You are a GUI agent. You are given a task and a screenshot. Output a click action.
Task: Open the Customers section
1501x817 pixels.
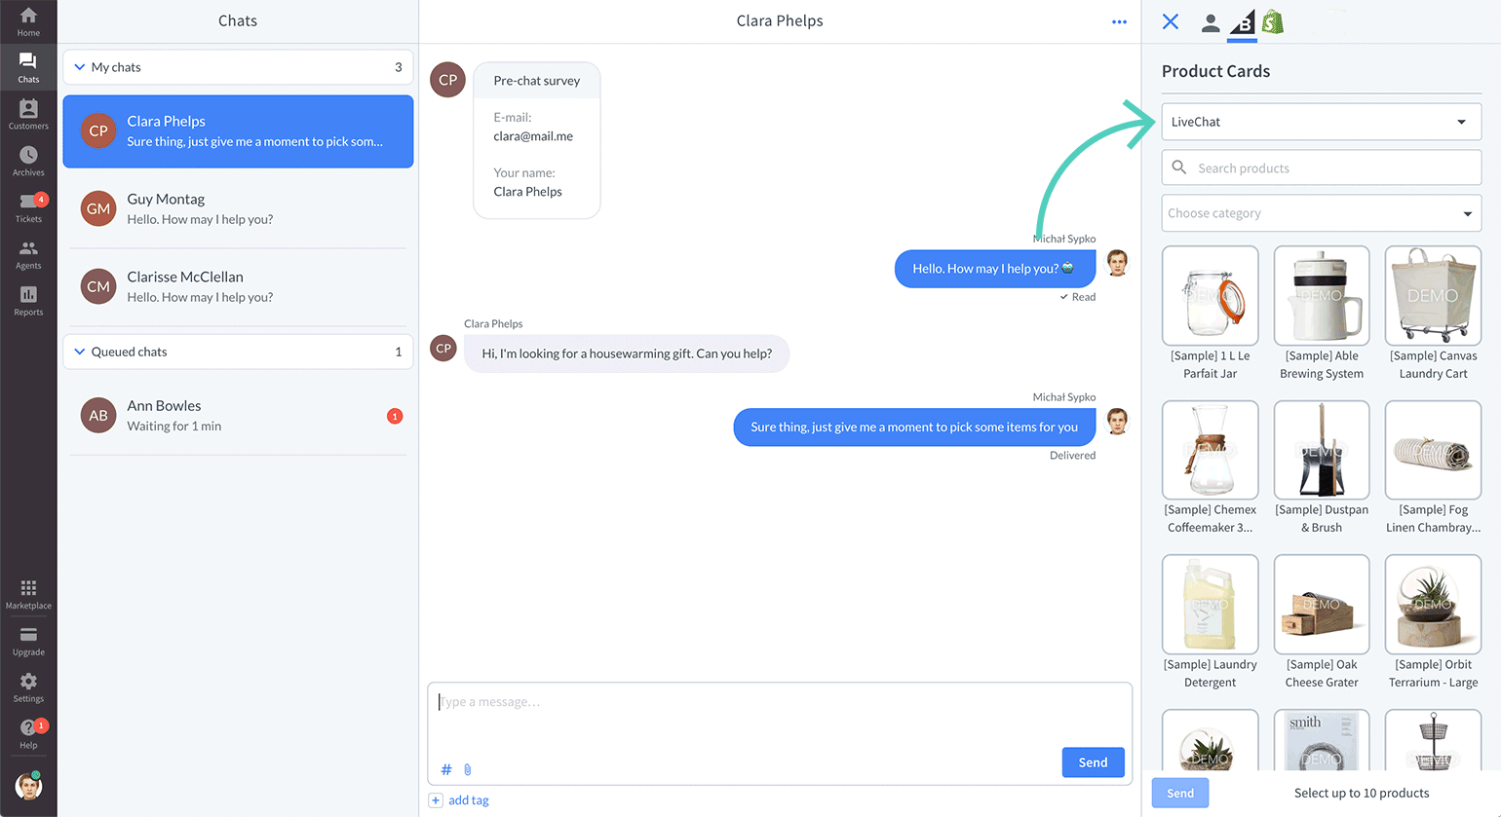coord(28,114)
